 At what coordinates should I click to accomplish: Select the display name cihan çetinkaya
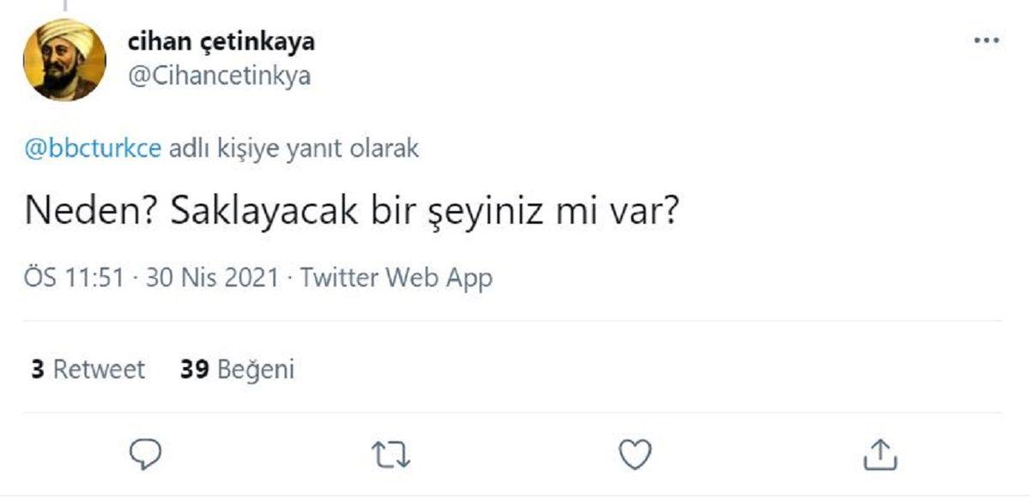tap(221, 39)
